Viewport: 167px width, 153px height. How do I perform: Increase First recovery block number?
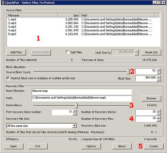(75, 111)
